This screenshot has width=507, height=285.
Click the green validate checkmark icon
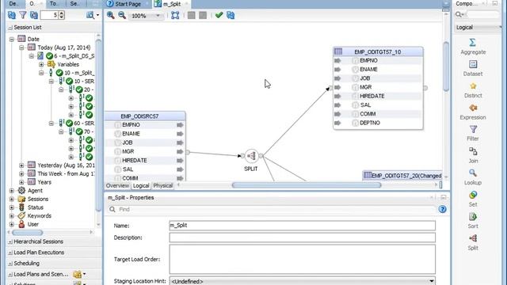click(219, 15)
